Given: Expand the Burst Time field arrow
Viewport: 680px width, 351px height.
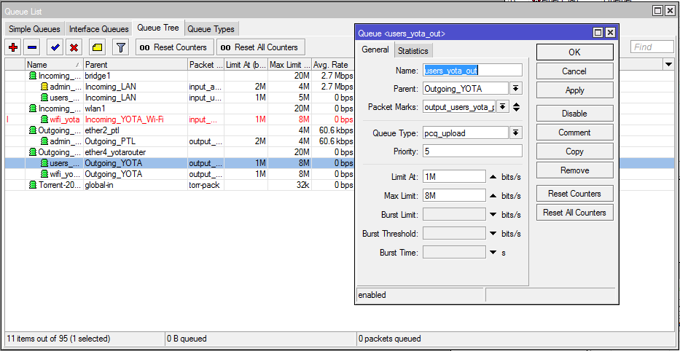Looking at the screenshot, I should point(493,252).
